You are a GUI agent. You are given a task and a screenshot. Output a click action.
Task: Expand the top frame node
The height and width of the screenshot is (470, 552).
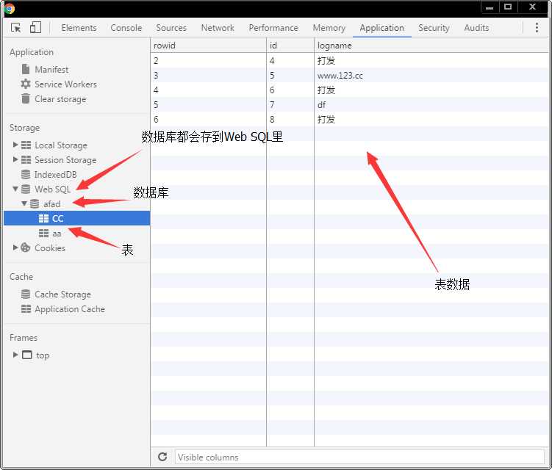(15, 355)
